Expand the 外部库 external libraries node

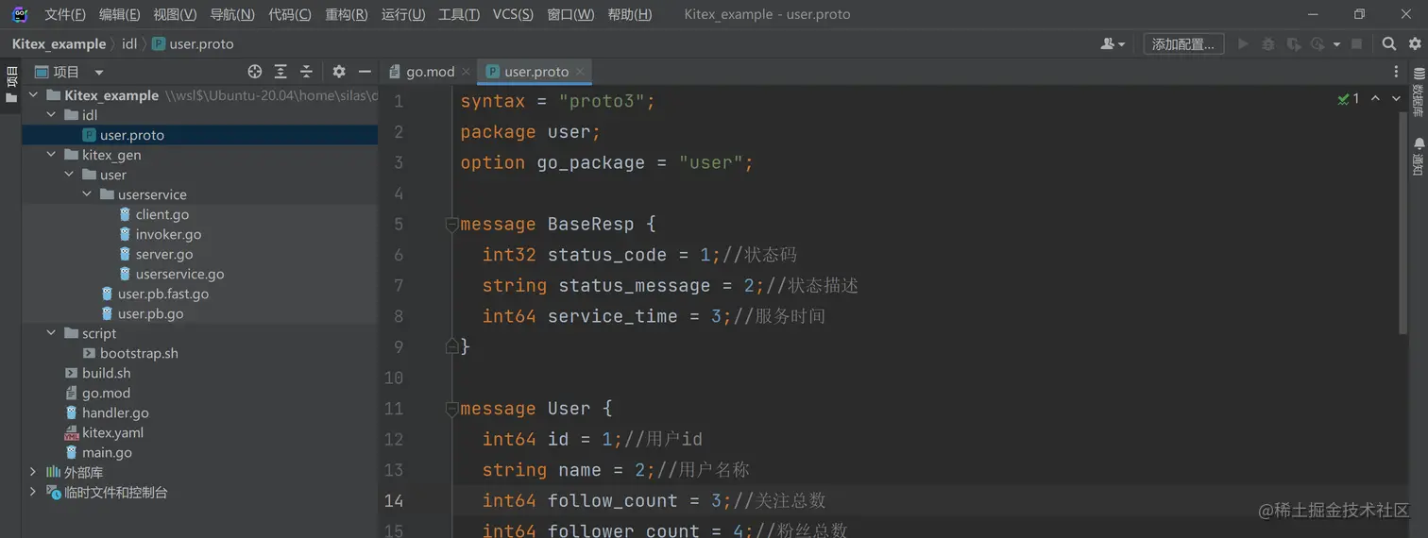pos(33,472)
